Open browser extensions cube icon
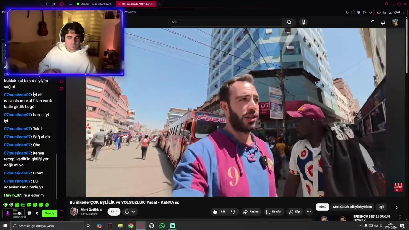 379,12
